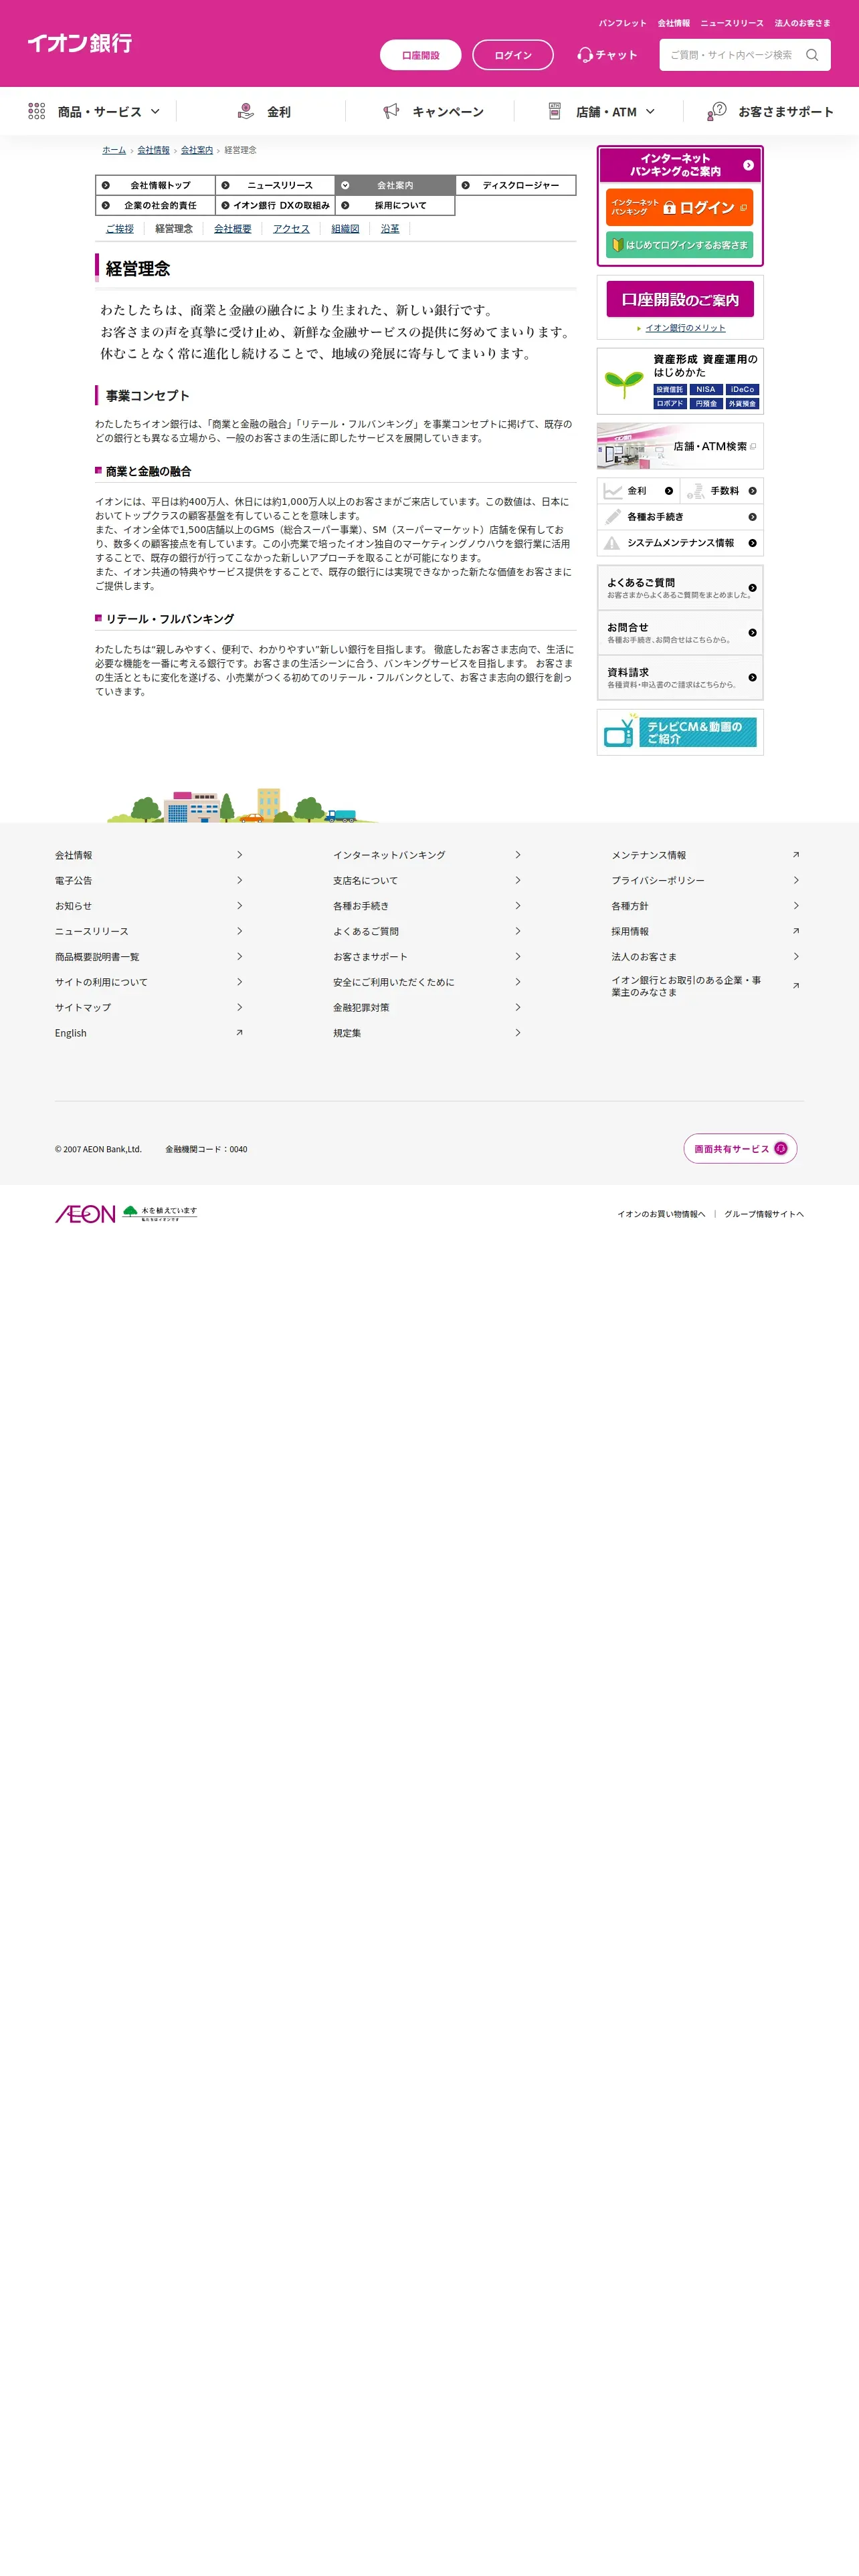Click external link icon beside メンテナンス情報

click(796, 854)
